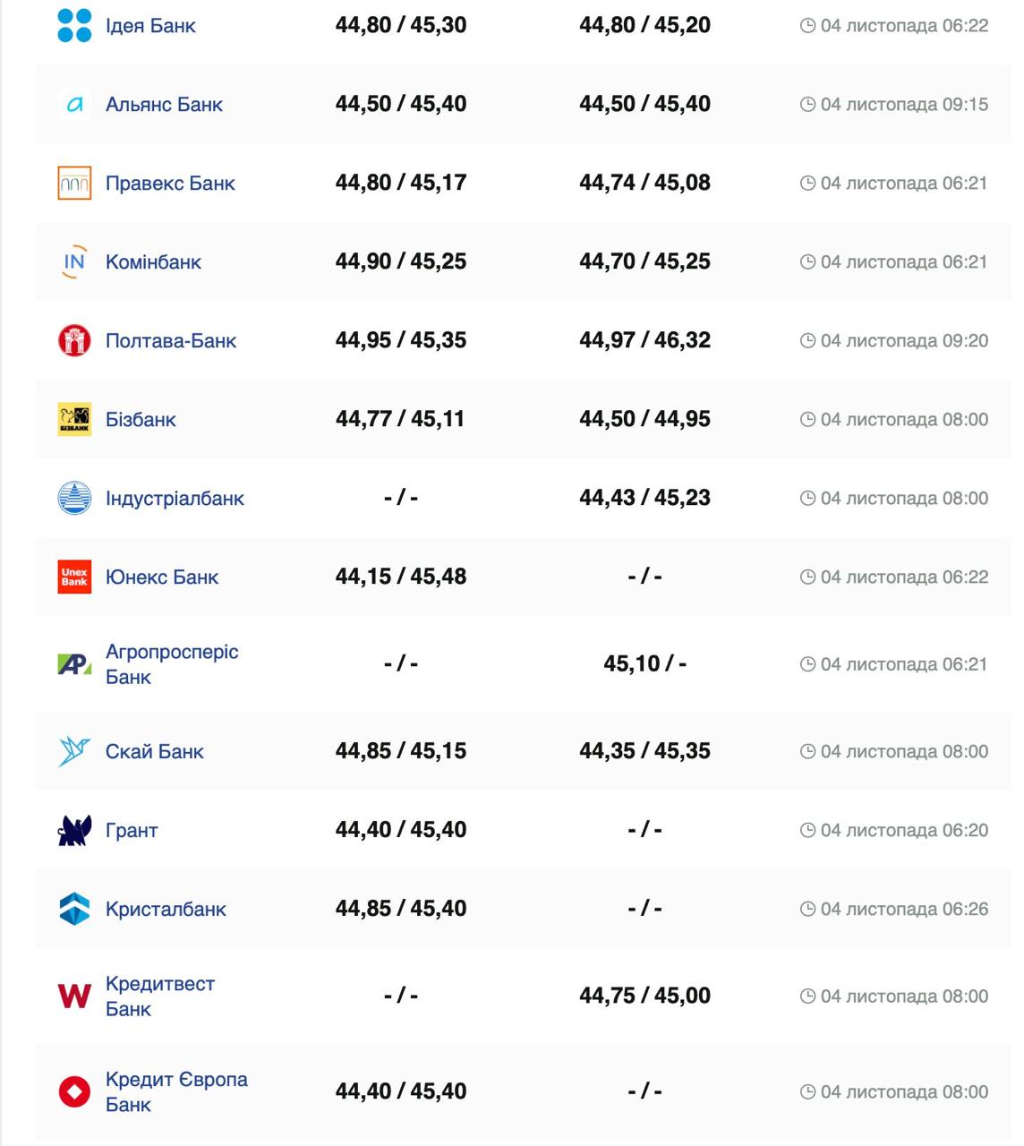
Task: Click the Кредитвест Банк W logo
Action: [74, 996]
